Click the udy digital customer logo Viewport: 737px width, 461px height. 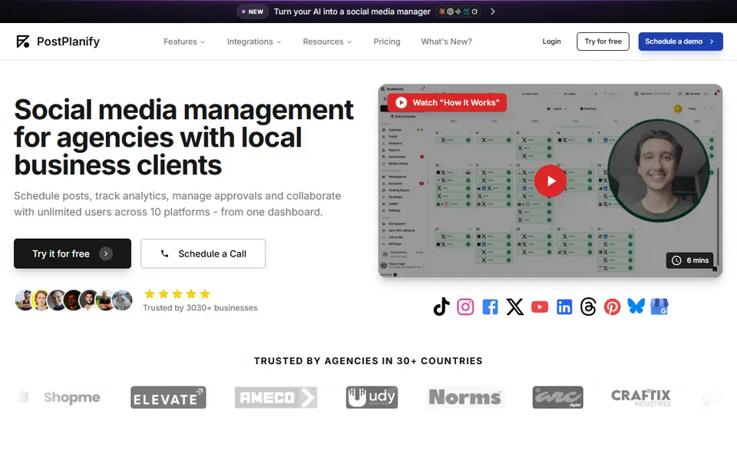(372, 397)
